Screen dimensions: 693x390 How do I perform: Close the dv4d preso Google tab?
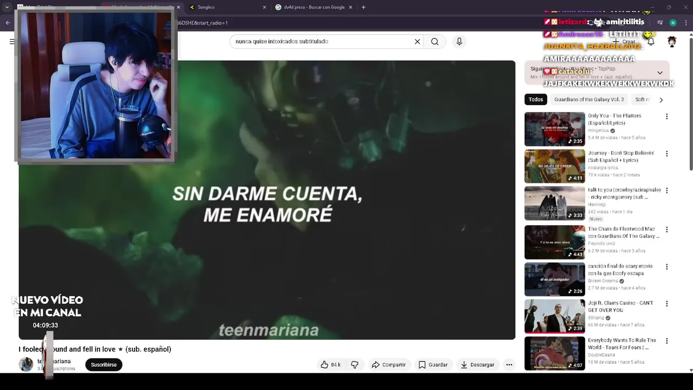click(350, 7)
